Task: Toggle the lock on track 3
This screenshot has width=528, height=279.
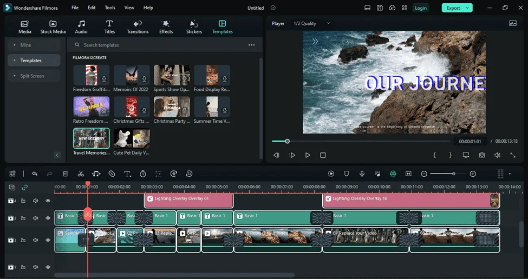Action: (x=23, y=218)
